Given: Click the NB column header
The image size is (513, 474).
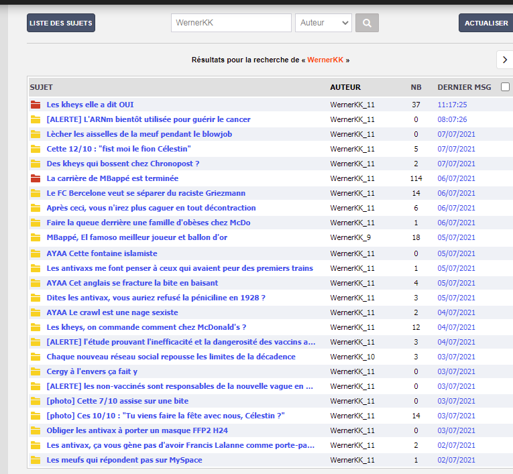Looking at the screenshot, I should point(416,87).
